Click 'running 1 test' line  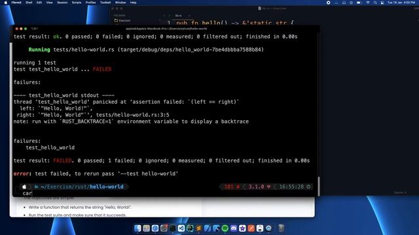tap(35, 63)
